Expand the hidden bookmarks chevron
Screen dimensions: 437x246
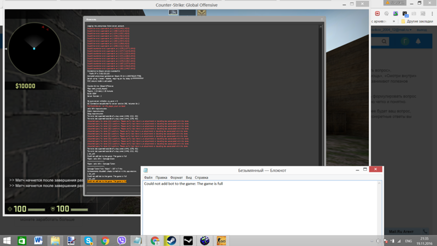pos(394,21)
